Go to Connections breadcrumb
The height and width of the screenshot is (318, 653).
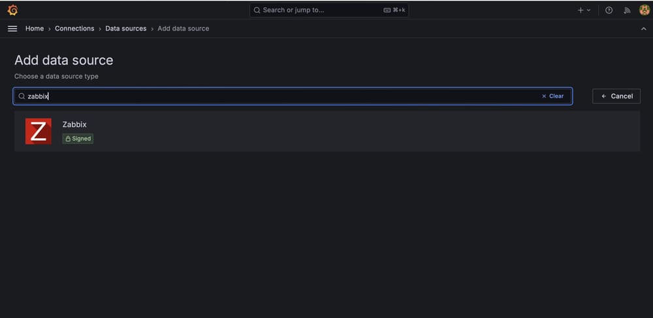click(x=74, y=29)
